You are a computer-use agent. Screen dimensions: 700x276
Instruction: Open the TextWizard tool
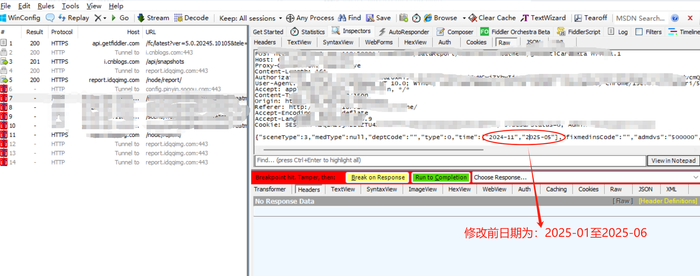(543, 18)
